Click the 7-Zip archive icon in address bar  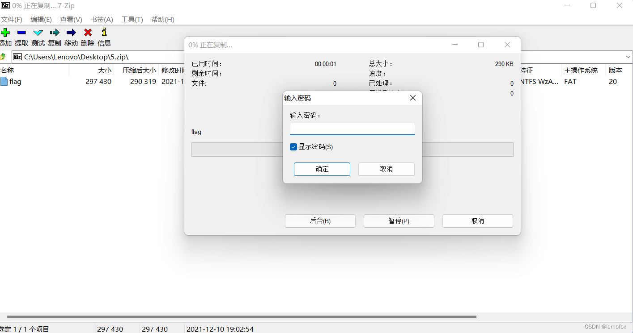click(x=17, y=57)
